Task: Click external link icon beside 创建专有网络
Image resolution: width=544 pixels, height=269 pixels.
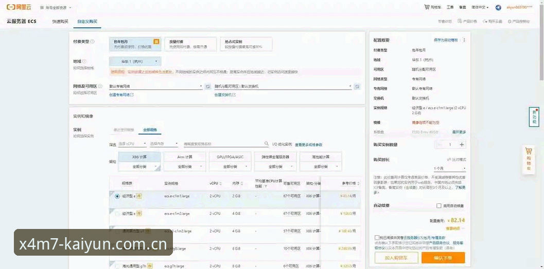Action: point(132,94)
